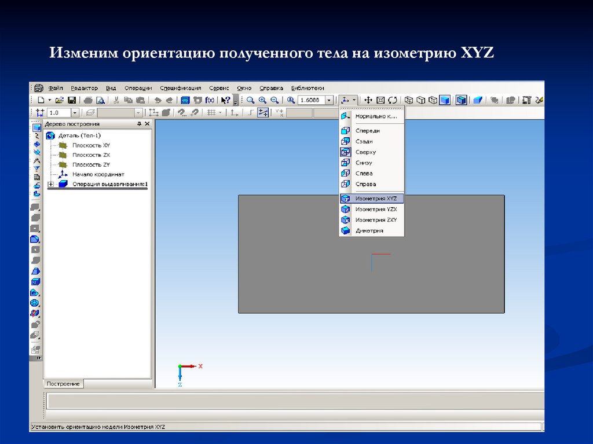Select the Справа view orientation
This screenshot has height=444, width=593.
[x=372, y=184]
